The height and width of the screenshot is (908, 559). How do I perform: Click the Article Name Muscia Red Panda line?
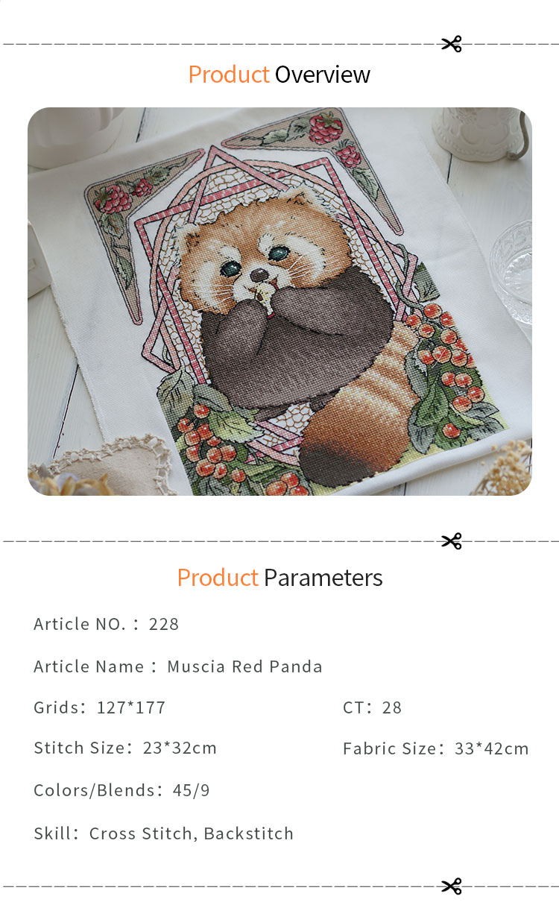coord(178,666)
